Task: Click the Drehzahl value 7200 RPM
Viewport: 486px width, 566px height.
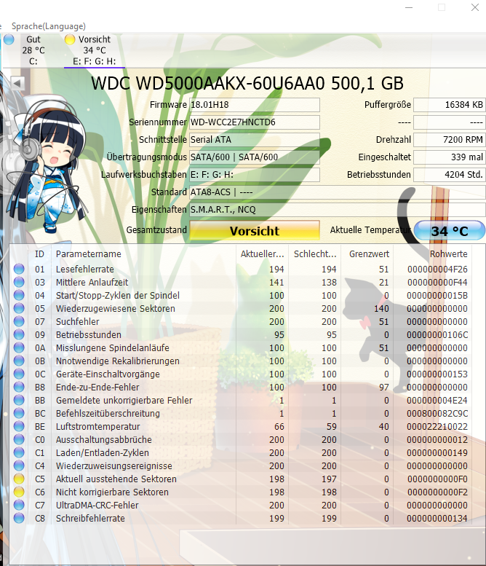Action: pyautogui.click(x=449, y=140)
